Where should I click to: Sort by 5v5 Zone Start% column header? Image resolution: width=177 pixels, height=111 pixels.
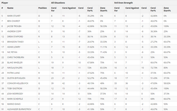[167, 9]
